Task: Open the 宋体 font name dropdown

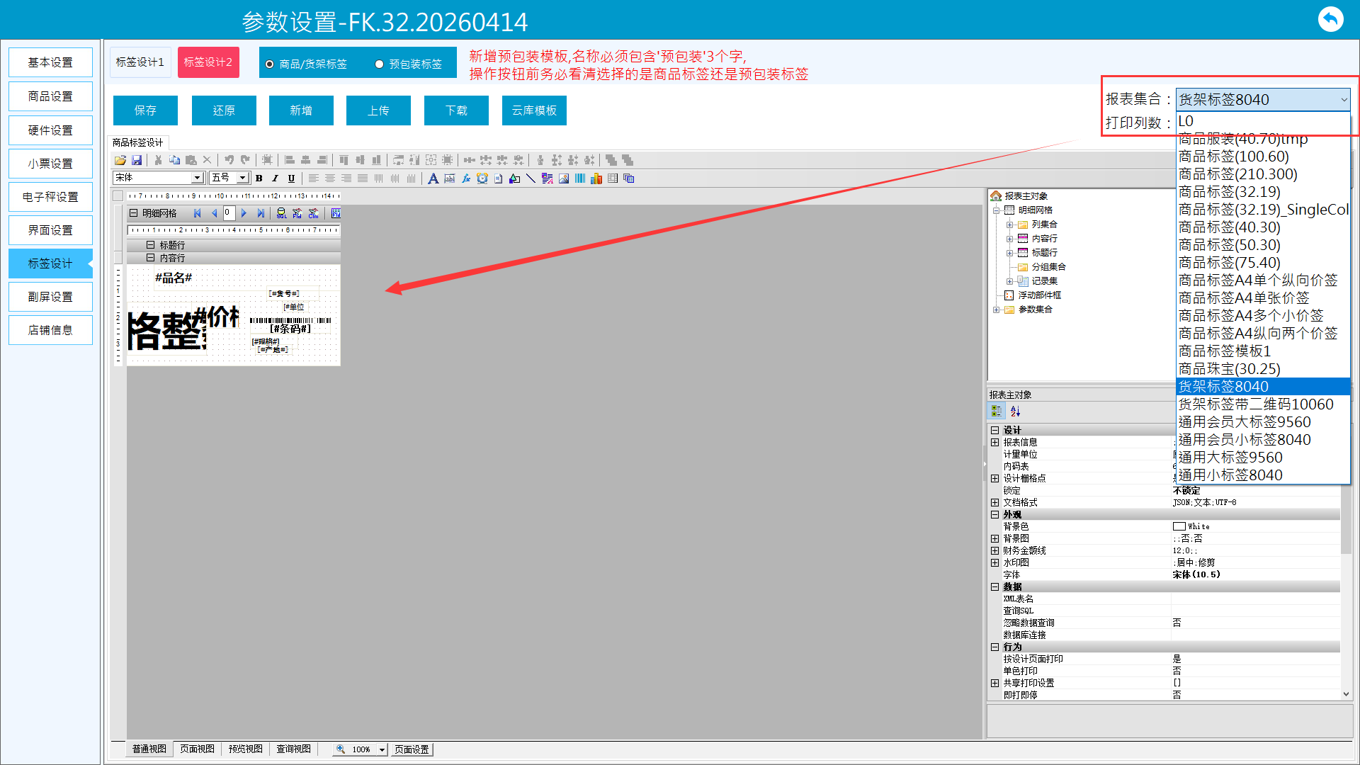Action: (197, 178)
